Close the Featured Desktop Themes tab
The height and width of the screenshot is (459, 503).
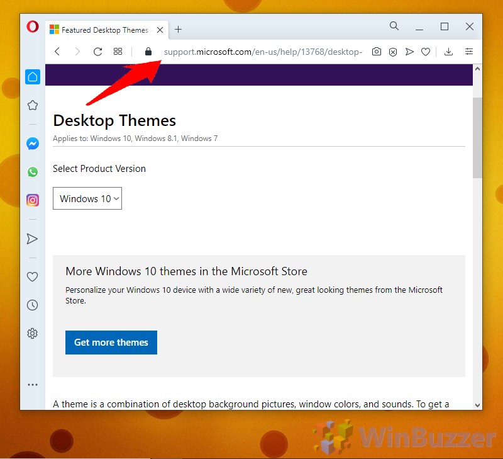pos(160,30)
